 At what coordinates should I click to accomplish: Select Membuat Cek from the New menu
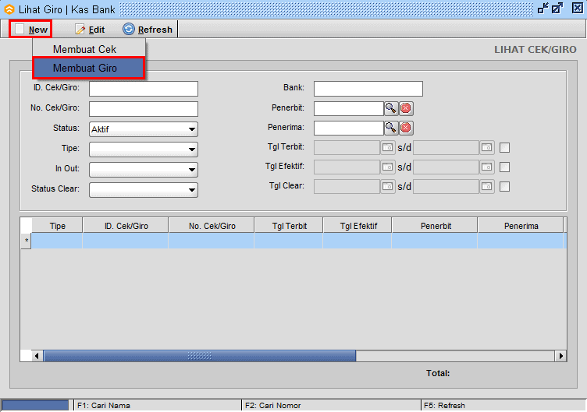84,49
